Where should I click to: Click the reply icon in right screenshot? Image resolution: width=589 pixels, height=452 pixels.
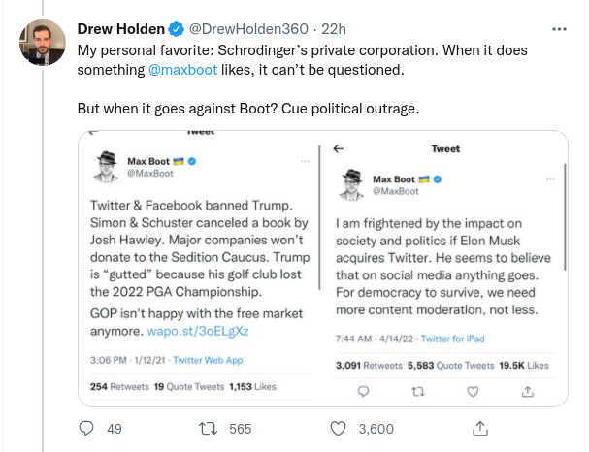click(363, 391)
